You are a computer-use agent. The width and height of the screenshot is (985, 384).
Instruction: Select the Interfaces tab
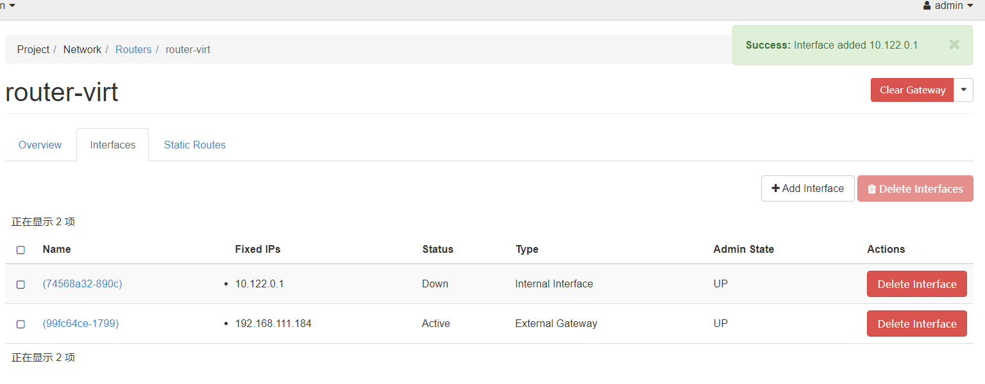coord(113,145)
